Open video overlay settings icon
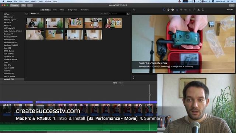236x133 pixels. 164,10
